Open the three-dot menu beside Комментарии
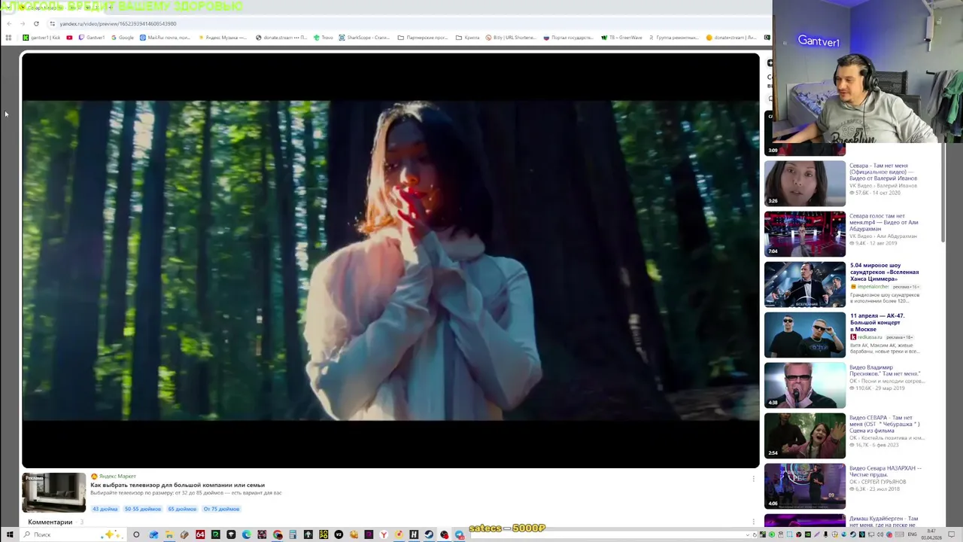The image size is (963, 542). [x=753, y=522]
